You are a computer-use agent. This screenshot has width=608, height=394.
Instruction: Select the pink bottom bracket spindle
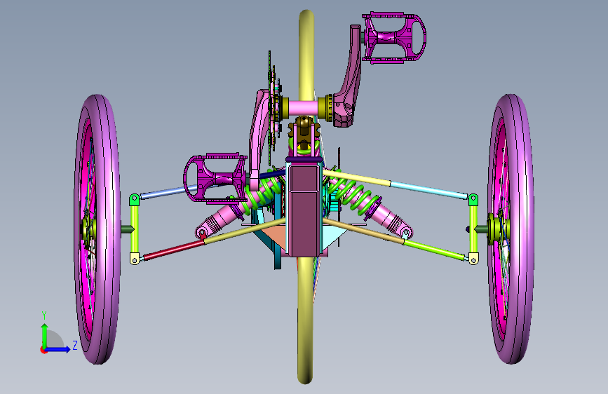pyautogui.click(x=303, y=108)
